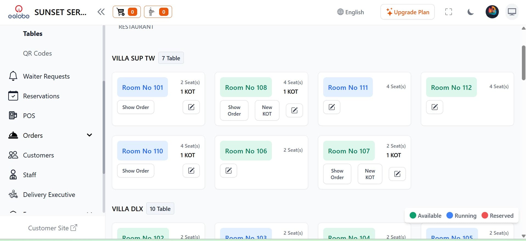
Task: Collapse the sidebar with double chevron
Action: 101,12
